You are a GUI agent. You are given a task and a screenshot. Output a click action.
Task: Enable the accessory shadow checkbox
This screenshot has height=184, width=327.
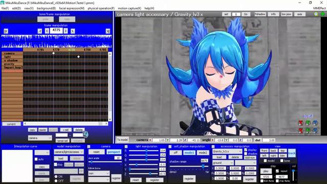tap(246, 153)
